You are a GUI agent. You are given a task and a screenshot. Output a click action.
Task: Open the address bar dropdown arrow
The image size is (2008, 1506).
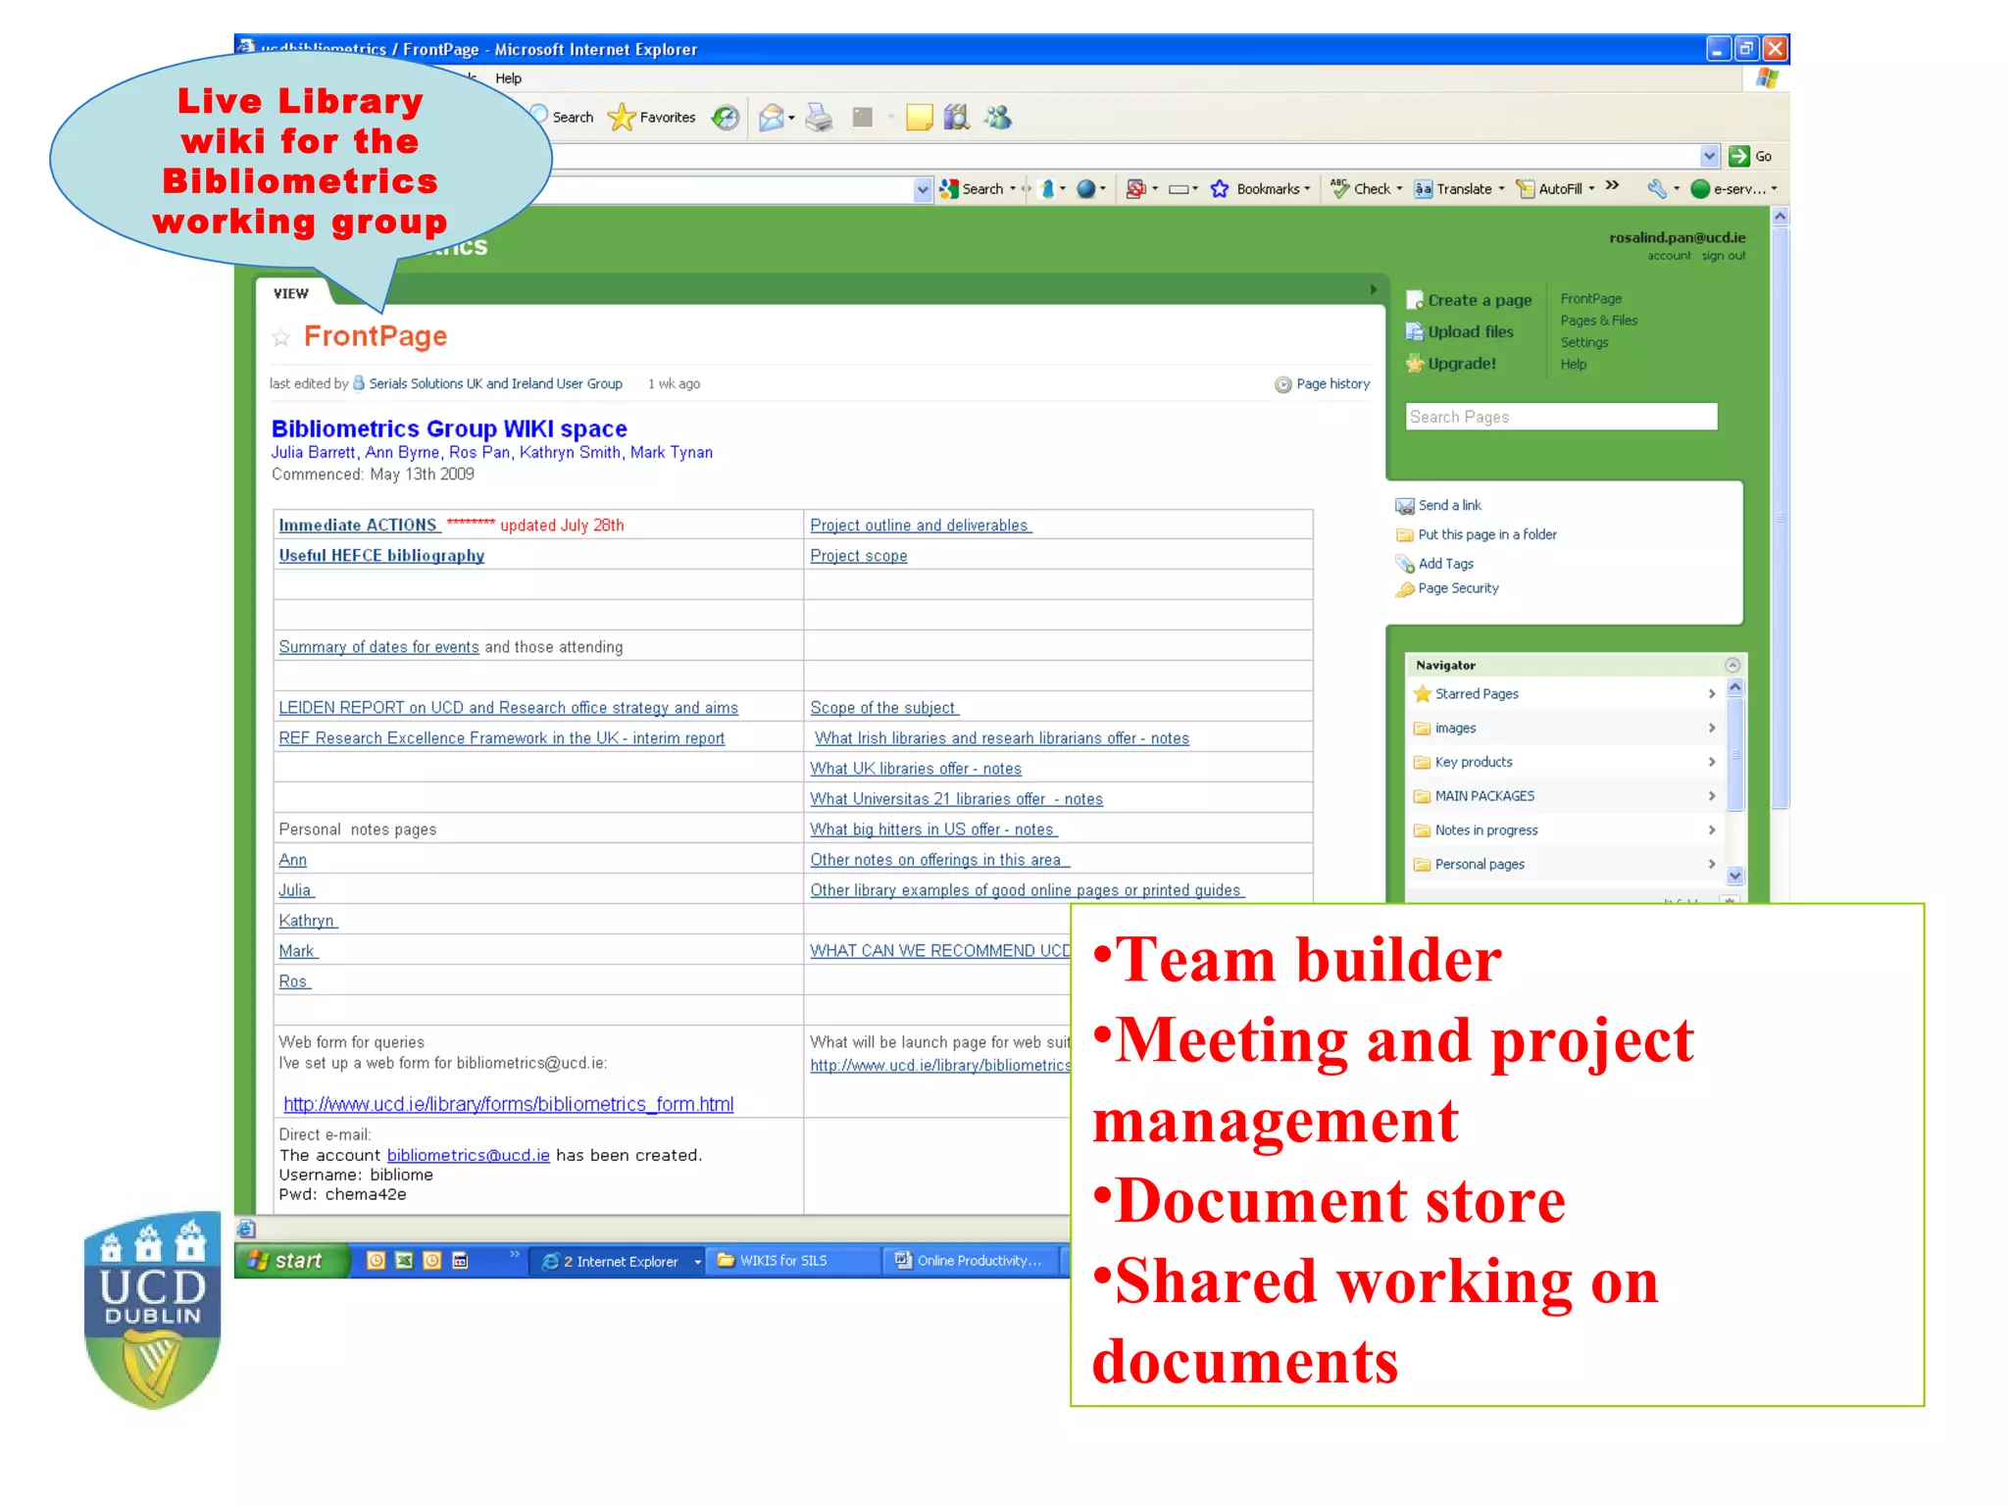pos(1709,156)
